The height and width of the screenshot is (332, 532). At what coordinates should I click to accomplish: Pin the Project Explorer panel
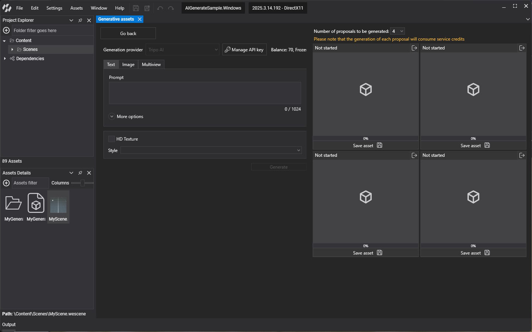tap(80, 20)
